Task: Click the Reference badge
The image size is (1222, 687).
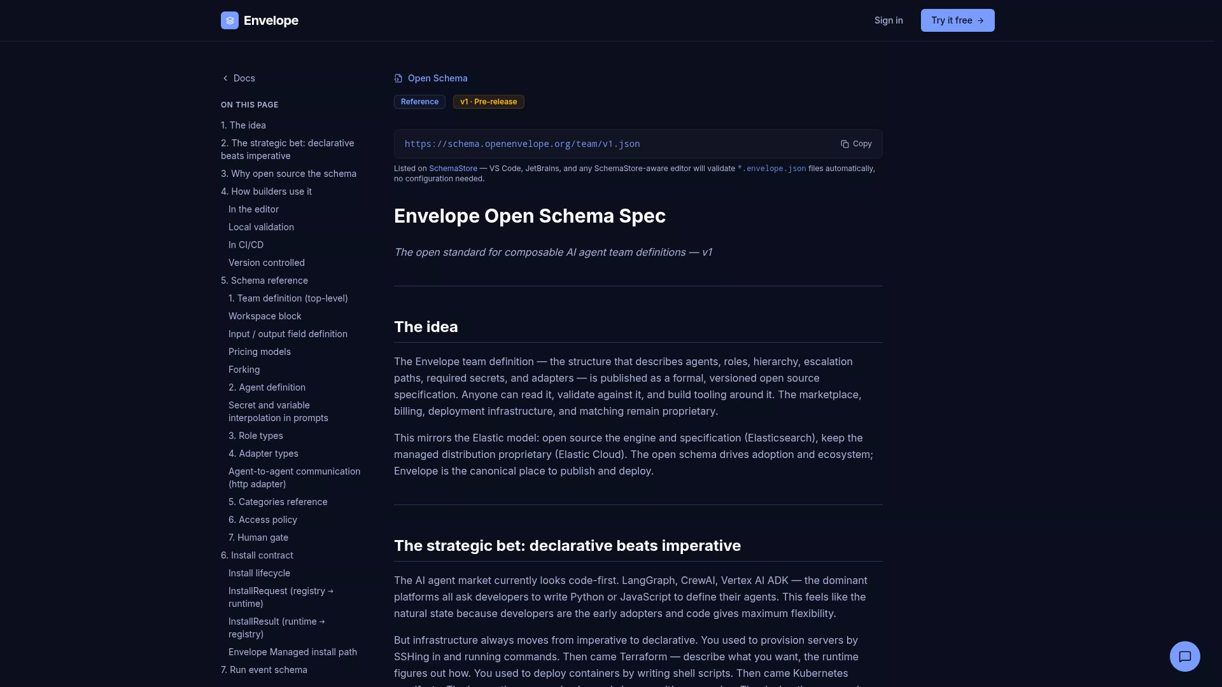Action: (419, 102)
